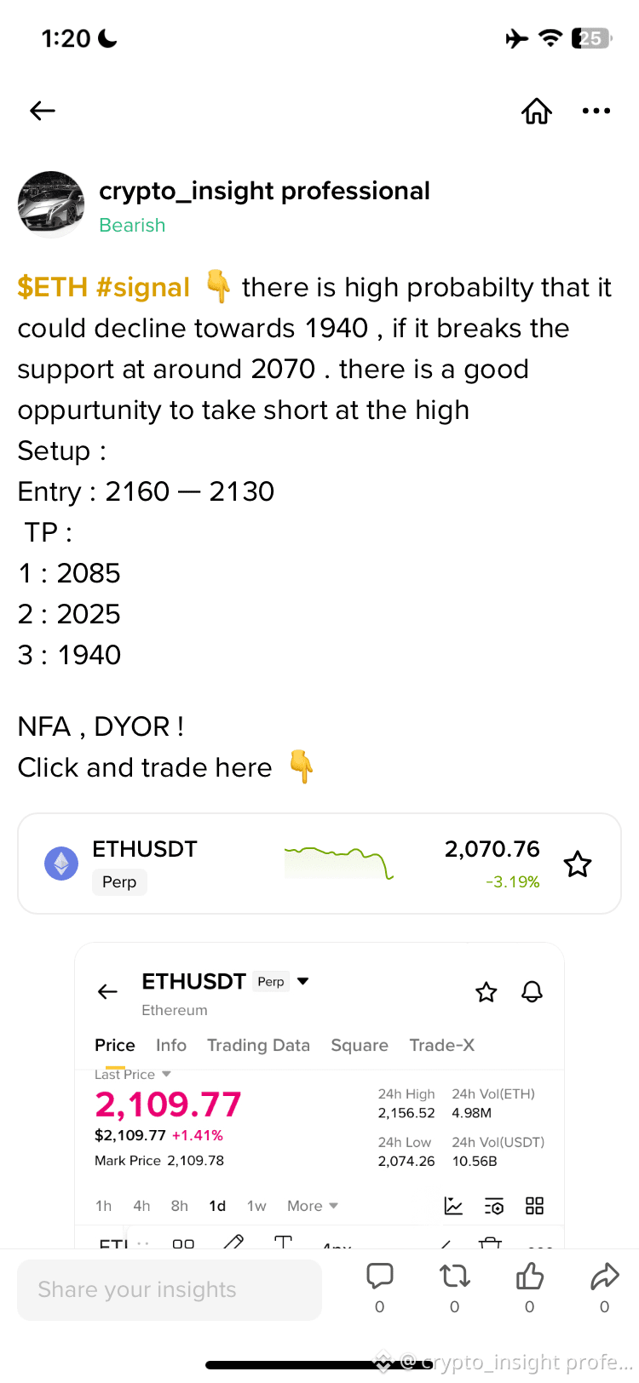Like the post with thumbs-up icon

tap(530, 1276)
